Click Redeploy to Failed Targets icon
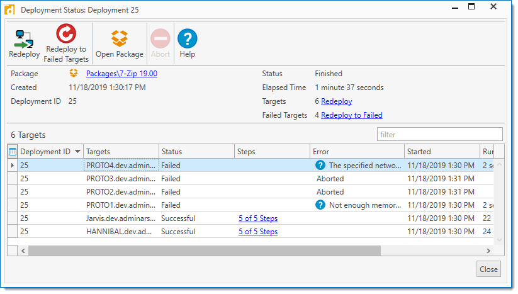 point(65,35)
